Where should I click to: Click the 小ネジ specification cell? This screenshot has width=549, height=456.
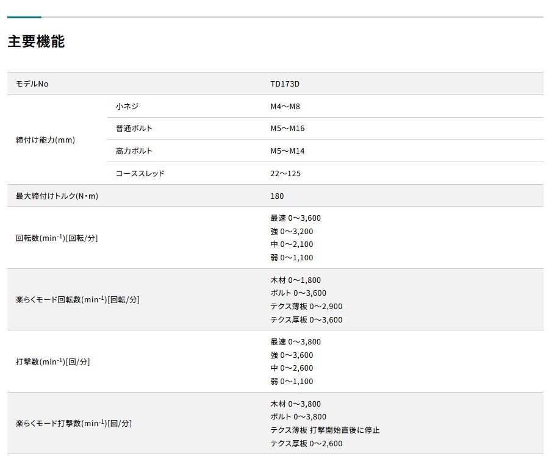click(x=124, y=106)
